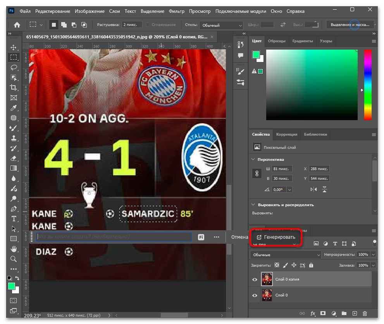The height and width of the screenshot is (324, 384).
Task: Open the Фильтр menu
Action: [x=177, y=11]
